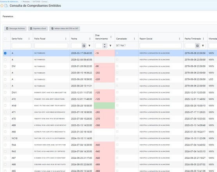Click the Razon Social filter text field
Viewport: 217px width, 172px height.
coord(161,46)
